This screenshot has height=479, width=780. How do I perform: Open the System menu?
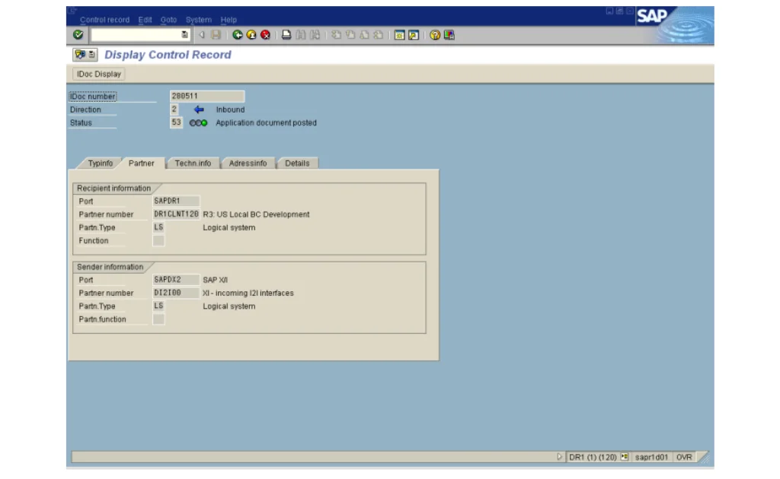point(199,20)
